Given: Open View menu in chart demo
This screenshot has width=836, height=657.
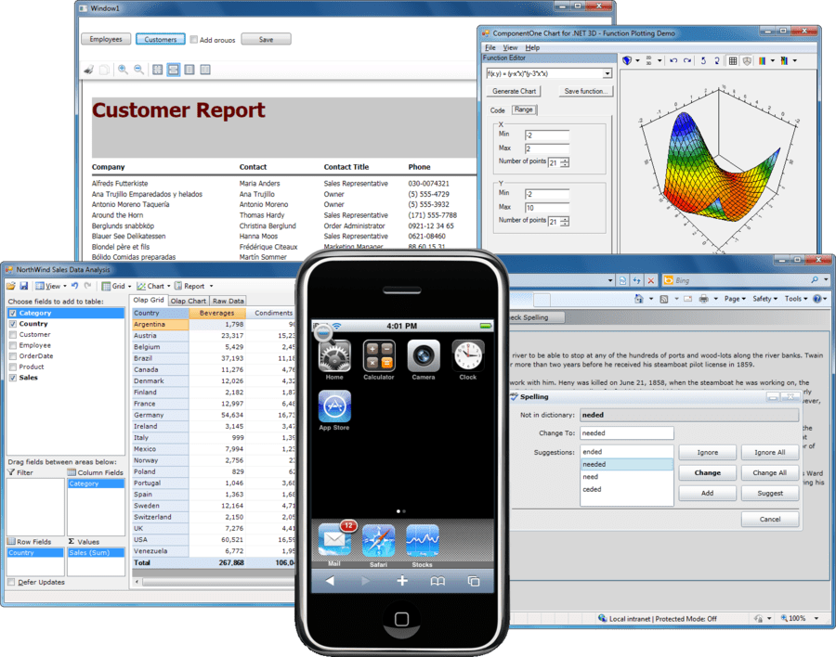Looking at the screenshot, I should coord(510,48).
